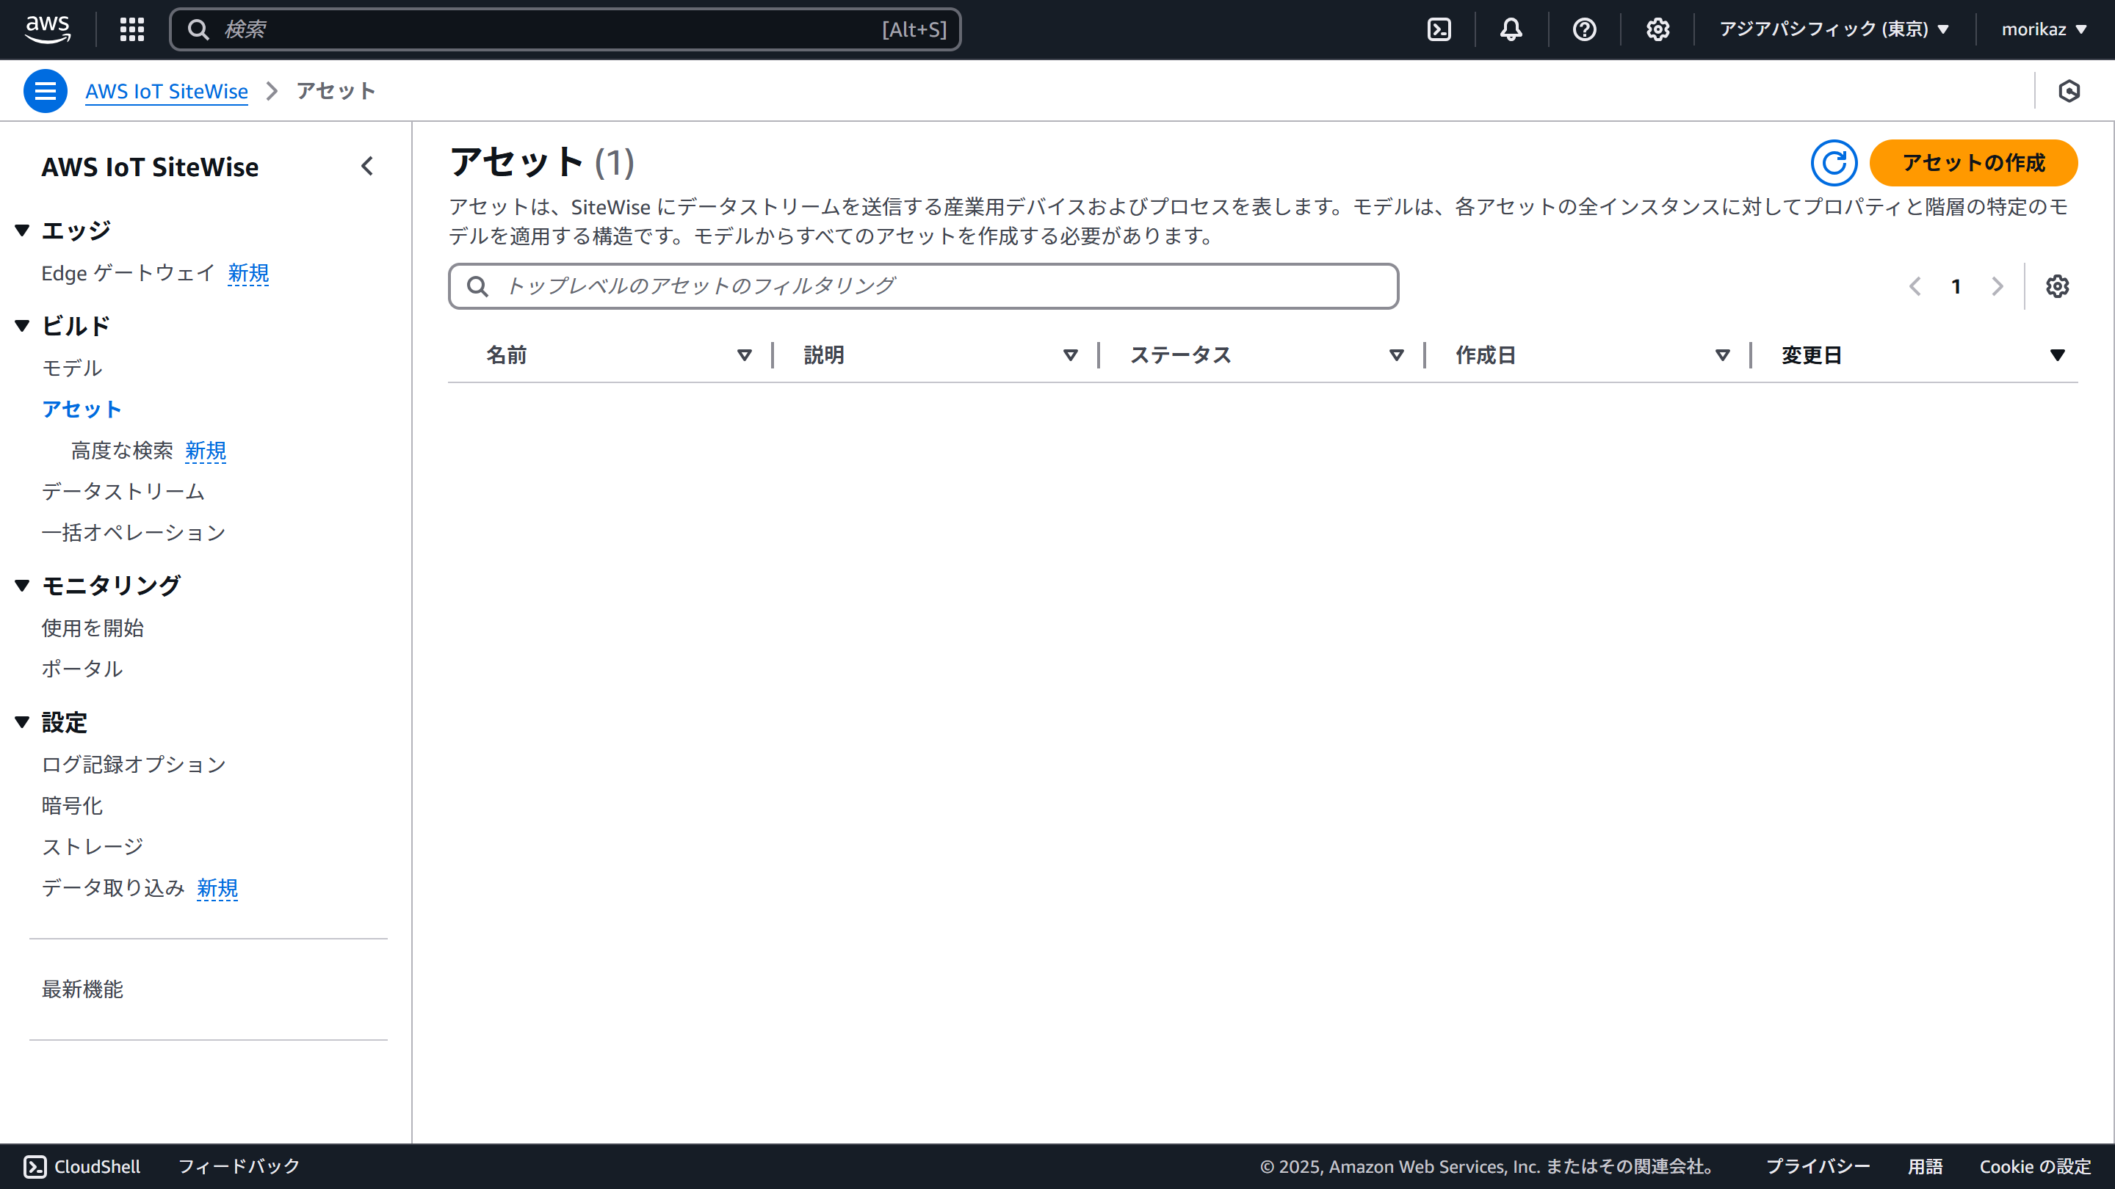Toggle the side navigation hamburger button
Screen dimensions: 2115x1189
[x=45, y=91]
